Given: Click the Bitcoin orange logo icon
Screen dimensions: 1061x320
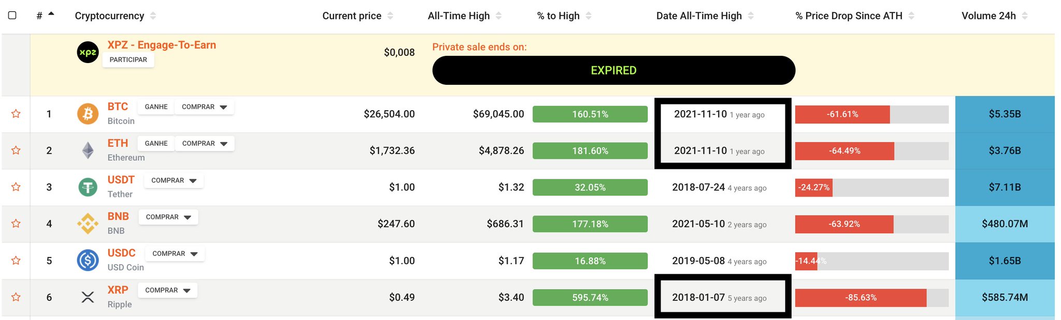Looking at the screenshot, I should point(88,114).
